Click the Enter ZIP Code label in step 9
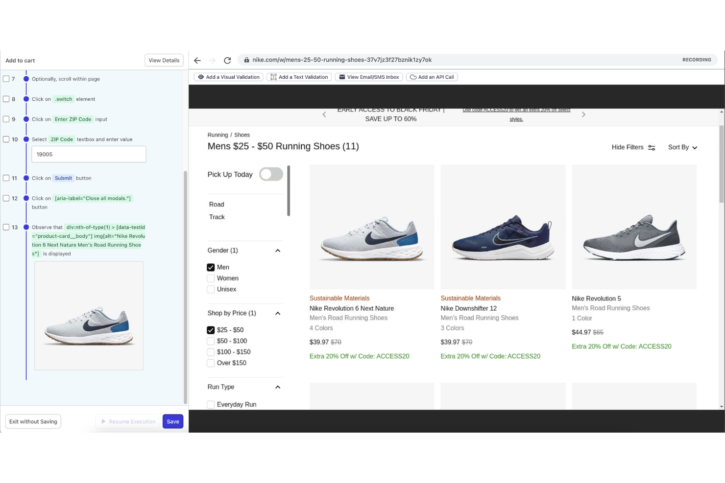 [x=73, y=119]
